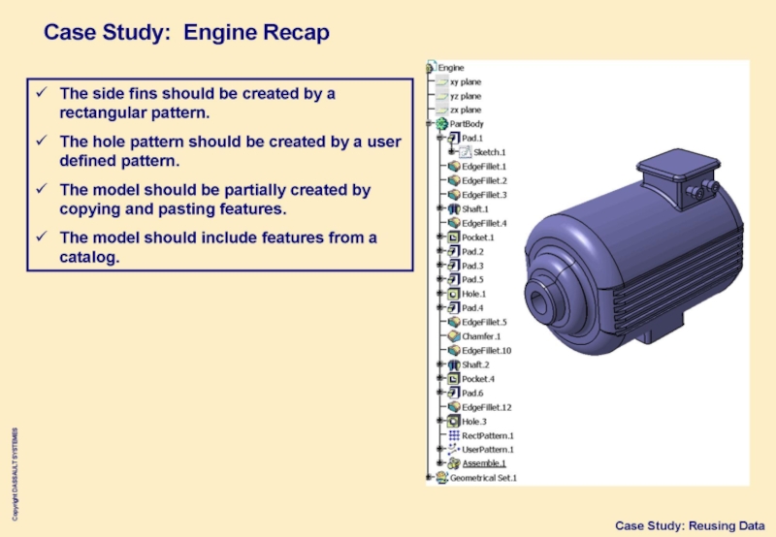Click the Pocket.1 feature icon
This screenshot has width=776, height=537.
click(x=454, y=237)
